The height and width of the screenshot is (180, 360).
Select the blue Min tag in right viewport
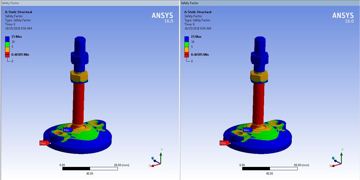click(x=247, y=130)
